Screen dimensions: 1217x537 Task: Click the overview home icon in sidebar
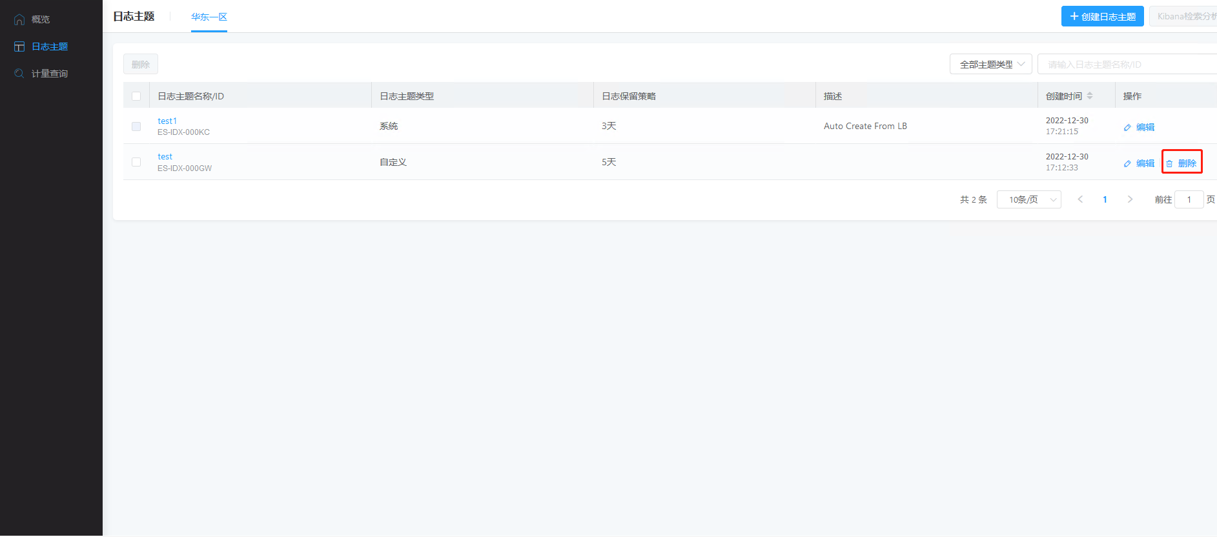click(x=19, y=19)
